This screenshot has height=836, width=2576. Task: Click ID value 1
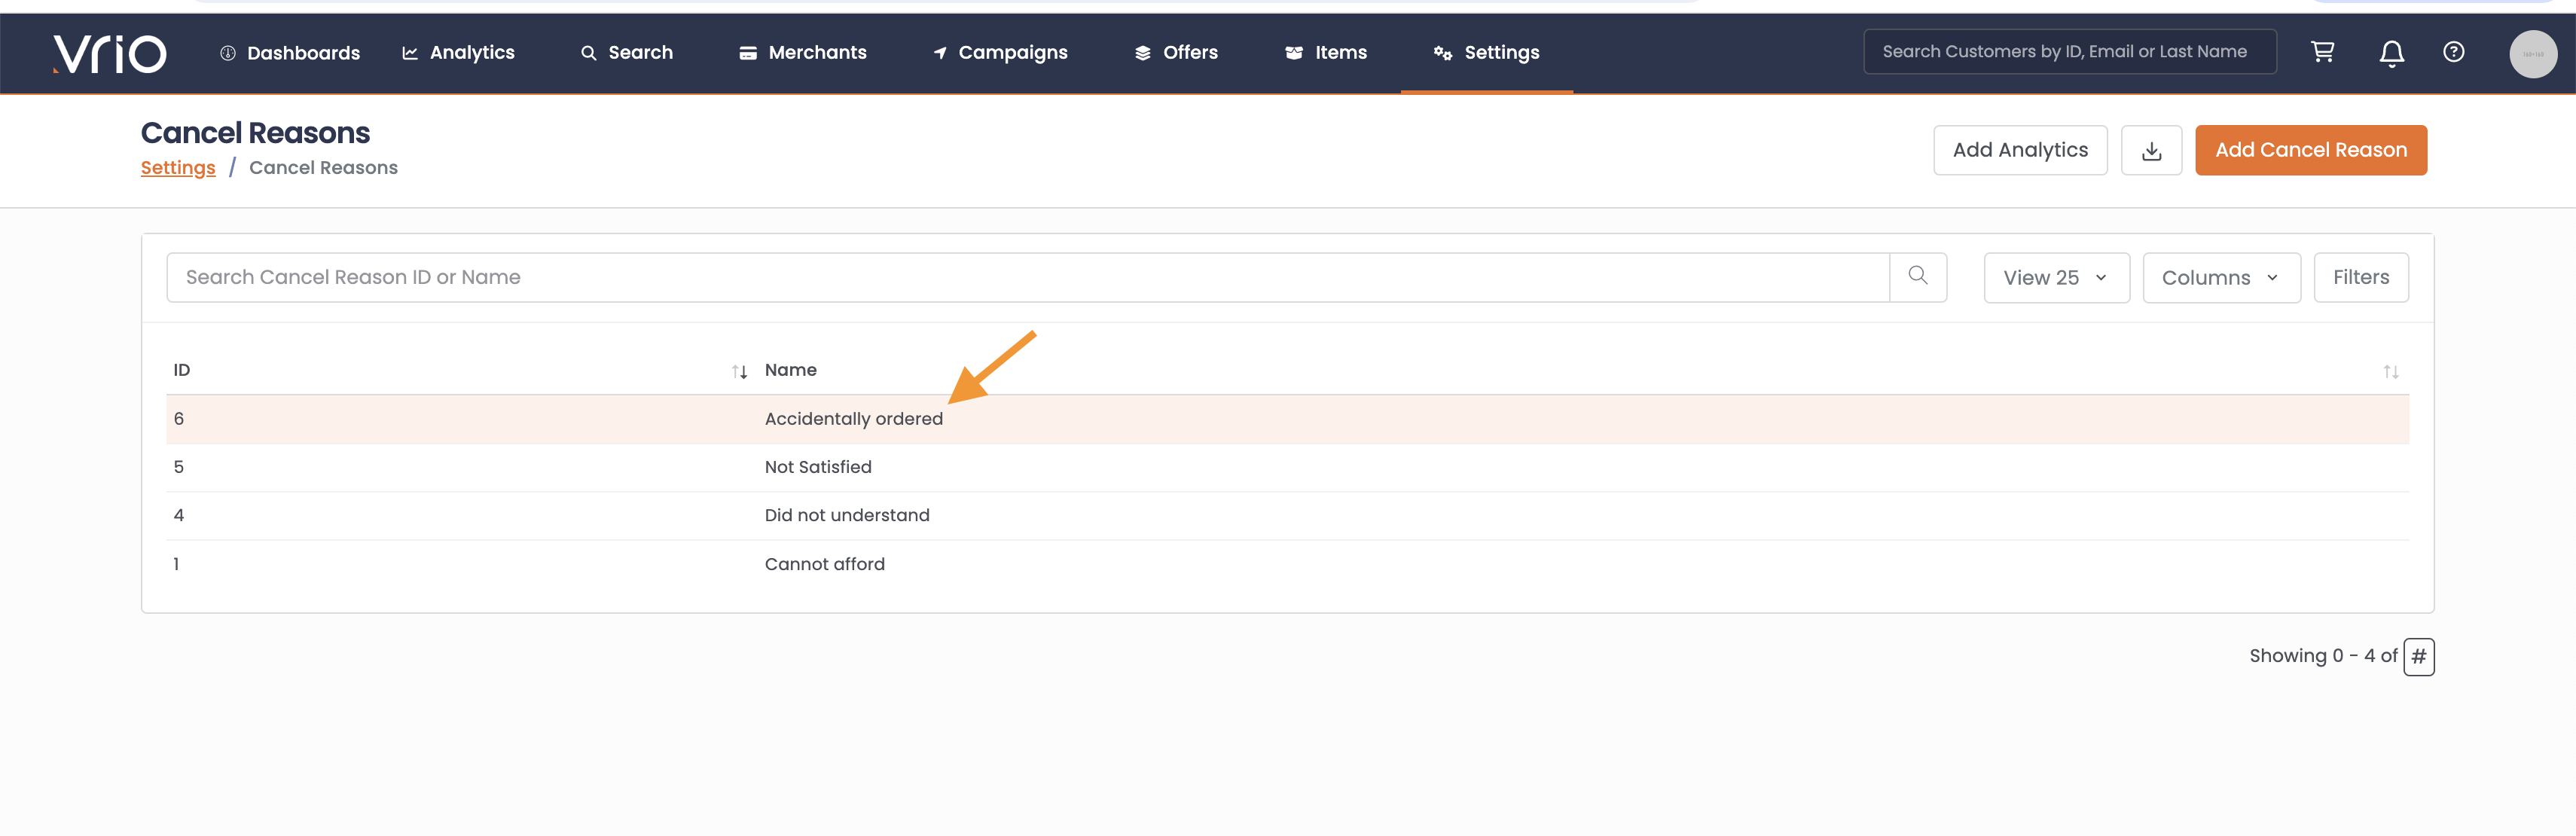coord(176,564)
